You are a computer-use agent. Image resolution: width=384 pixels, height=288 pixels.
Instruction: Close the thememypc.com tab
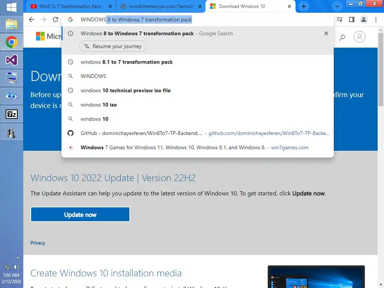pyautogui.click(x=200, y=7)
